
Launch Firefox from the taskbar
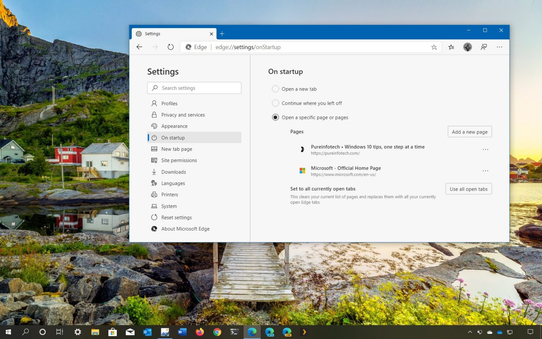coord(199,332)
